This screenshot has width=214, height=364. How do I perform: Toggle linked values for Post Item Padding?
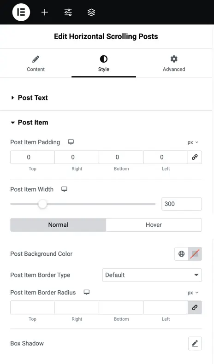(195, 157)
